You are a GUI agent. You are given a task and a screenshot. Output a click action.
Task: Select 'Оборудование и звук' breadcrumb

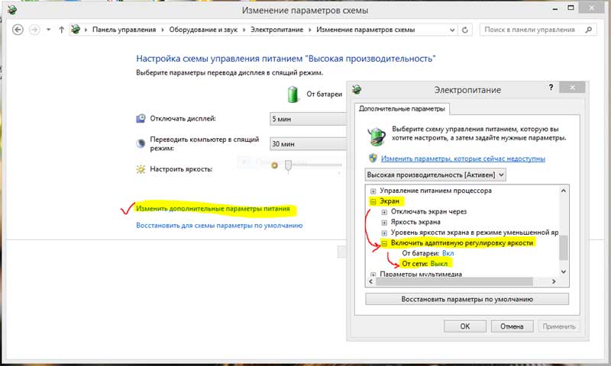pos(203,30)
